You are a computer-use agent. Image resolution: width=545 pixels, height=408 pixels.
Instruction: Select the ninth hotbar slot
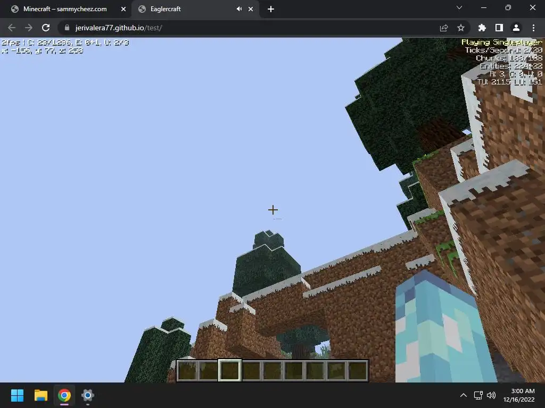(358, 370)
